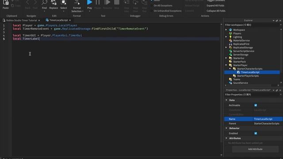
Task: Click the StarterPack icon
Action: [230, 62]
